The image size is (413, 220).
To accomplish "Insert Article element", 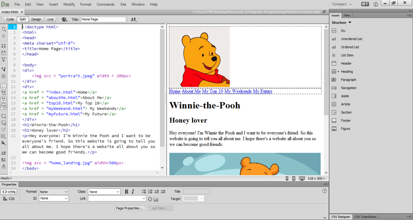I will pos(346,104).
